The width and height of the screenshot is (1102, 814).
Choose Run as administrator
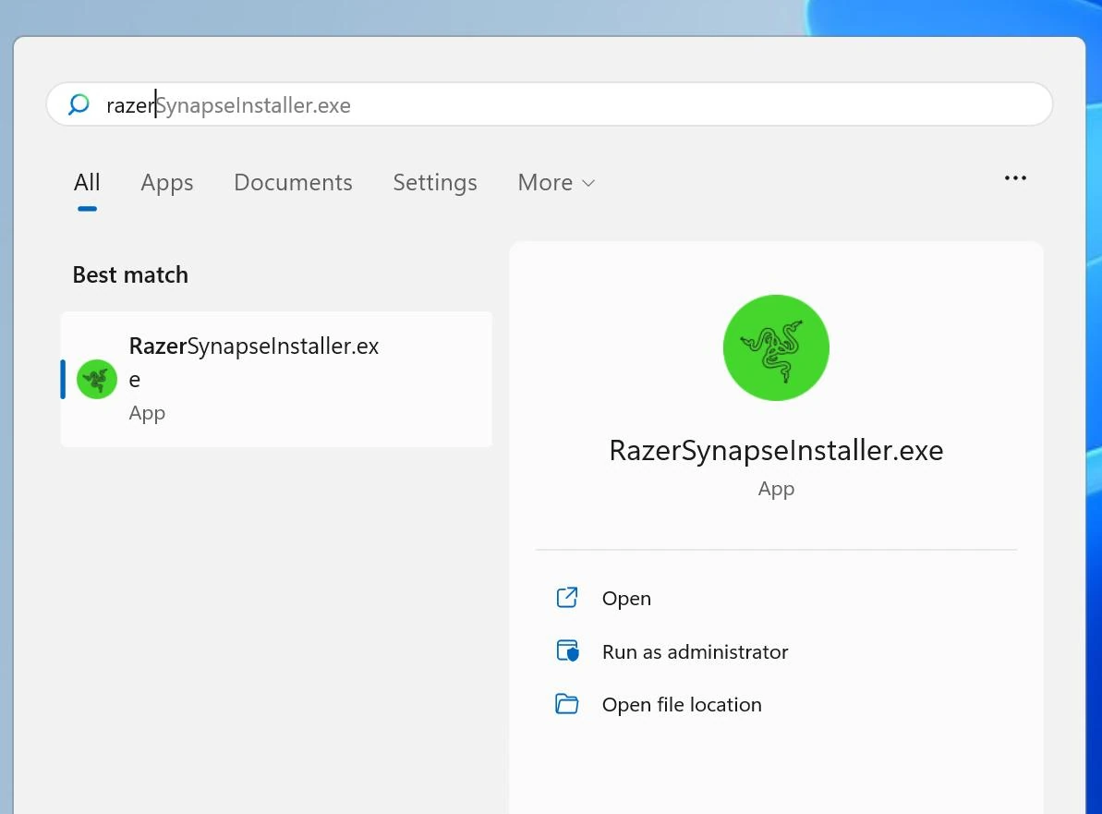pos(695,652)
